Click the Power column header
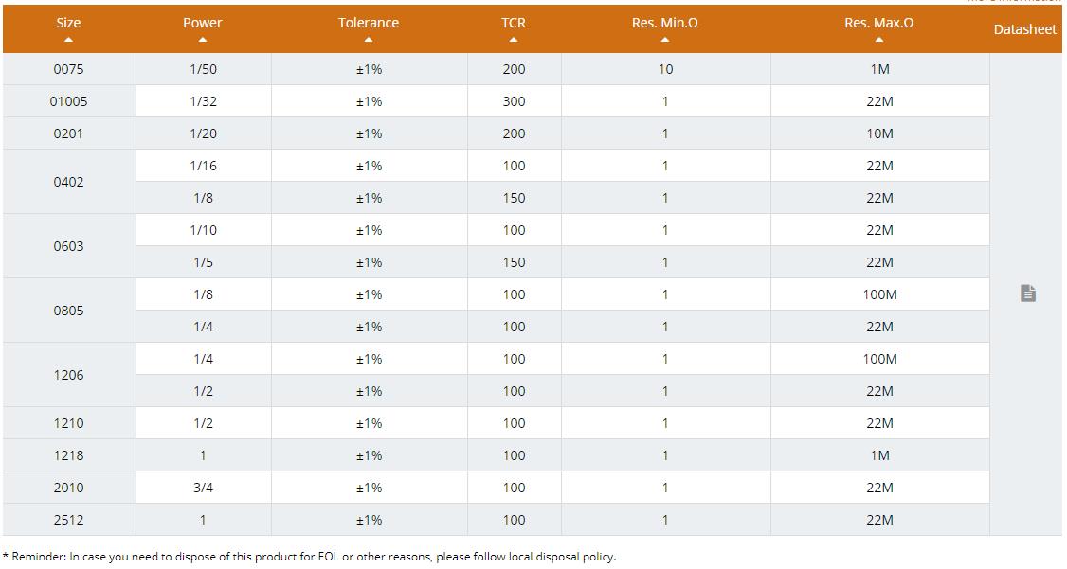Image resolution: width=1067 pixels, height=569 pixels. coord(203,23)
